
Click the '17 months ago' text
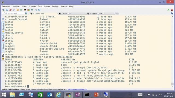tap(42, 84)
